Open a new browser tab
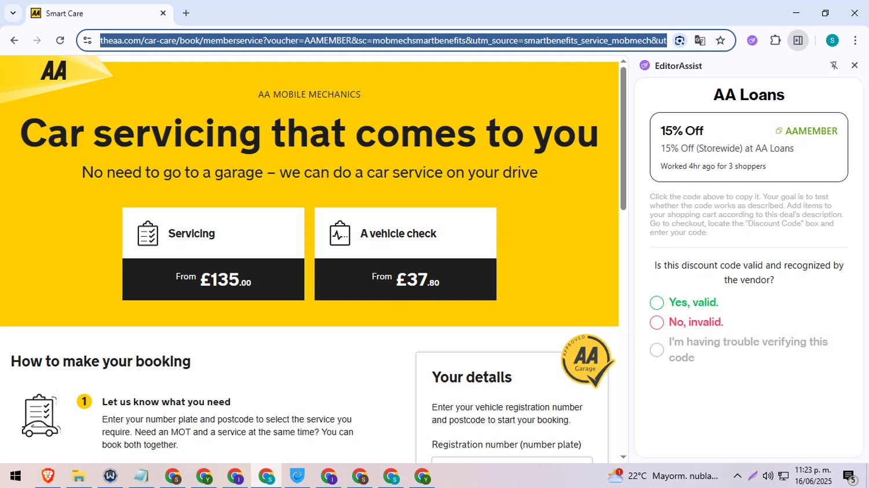 click(186, 13)
